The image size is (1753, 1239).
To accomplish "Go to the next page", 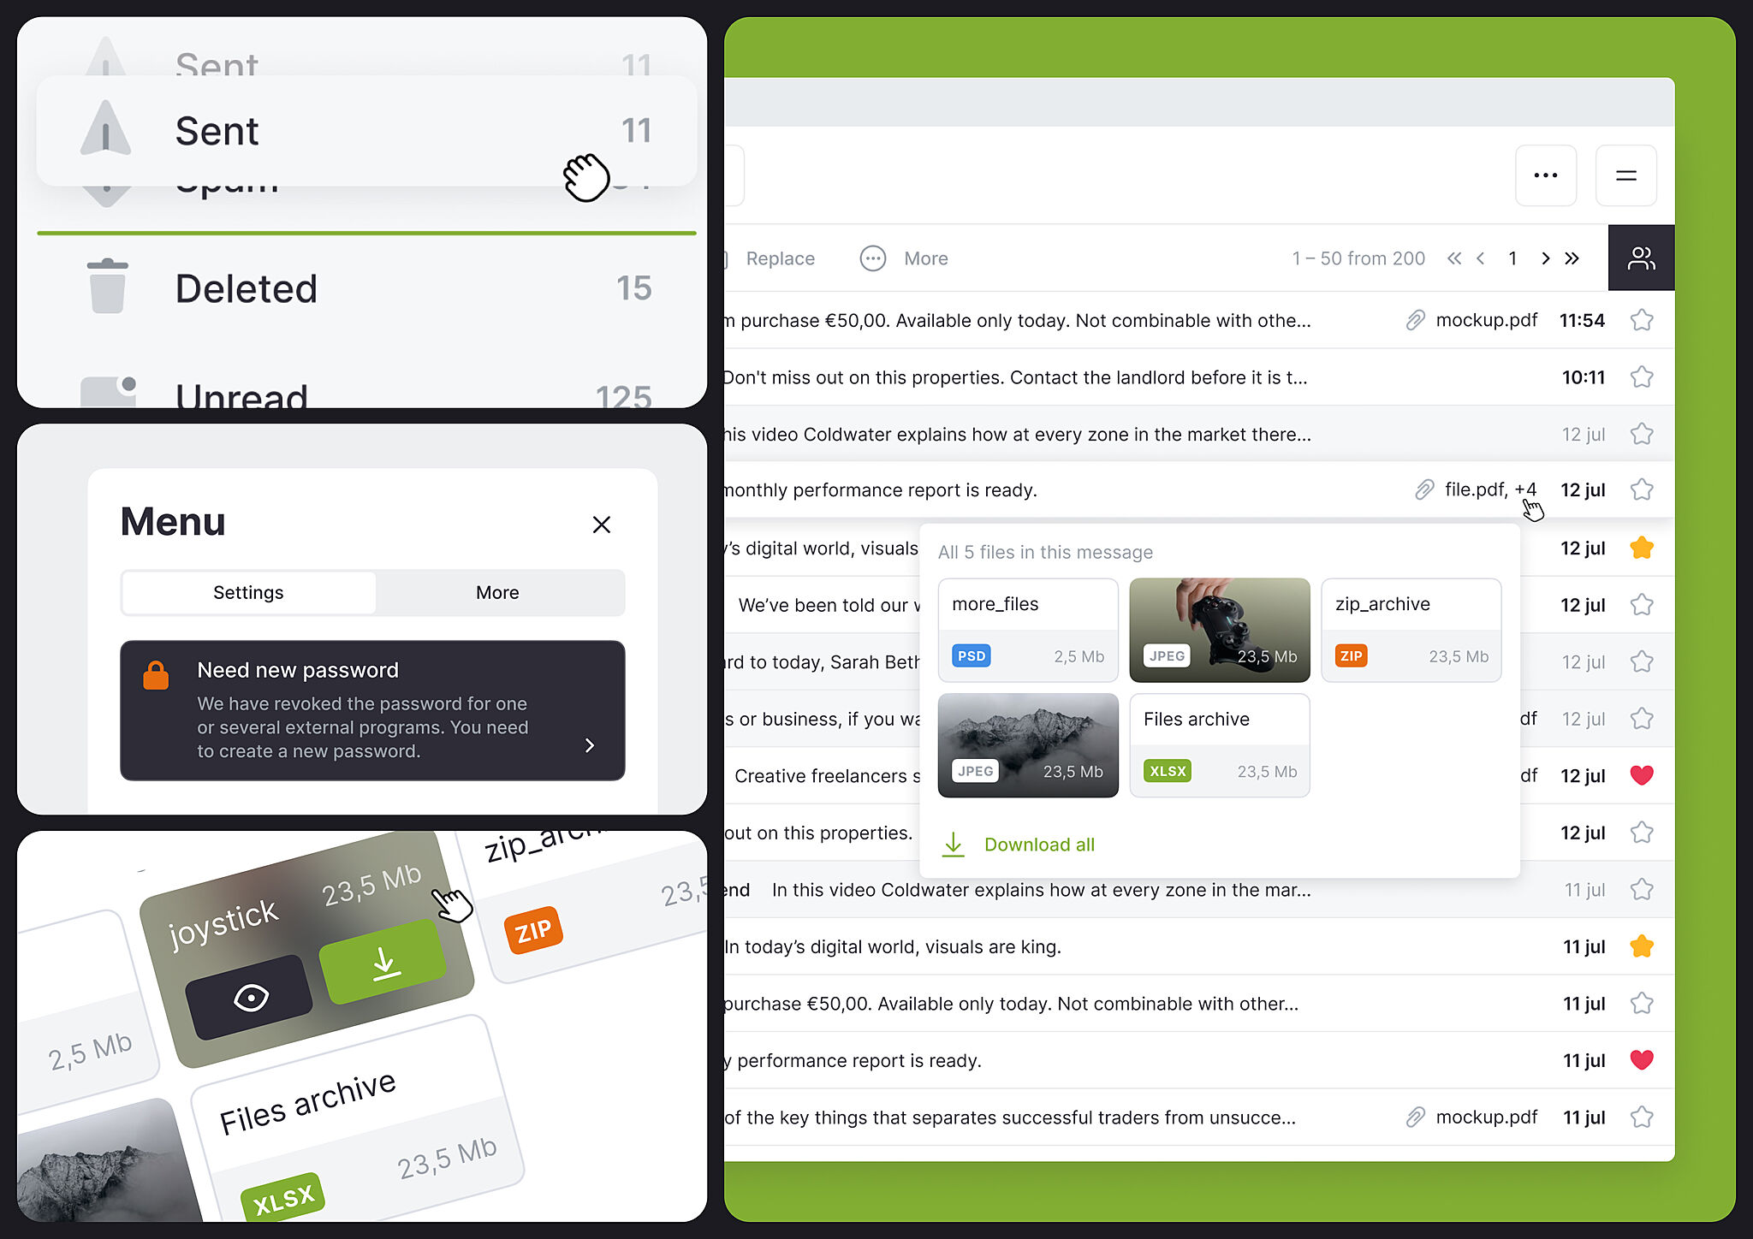I will 1545,258.
